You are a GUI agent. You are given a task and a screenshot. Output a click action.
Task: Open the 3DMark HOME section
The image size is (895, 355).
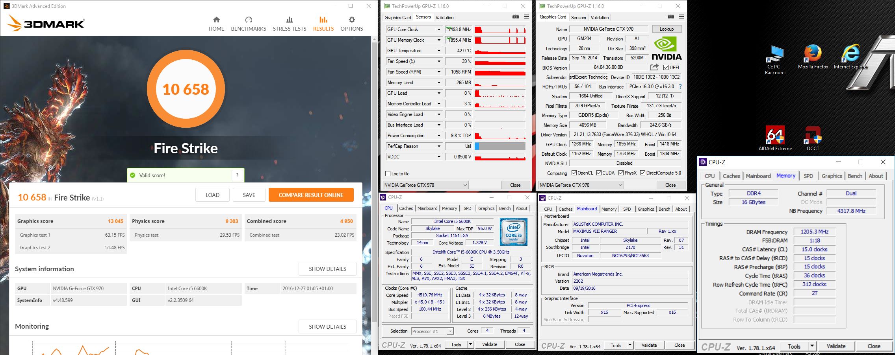point(216,24)
